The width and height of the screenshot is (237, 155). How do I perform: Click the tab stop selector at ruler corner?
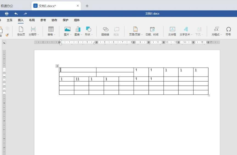click(4, 43)
